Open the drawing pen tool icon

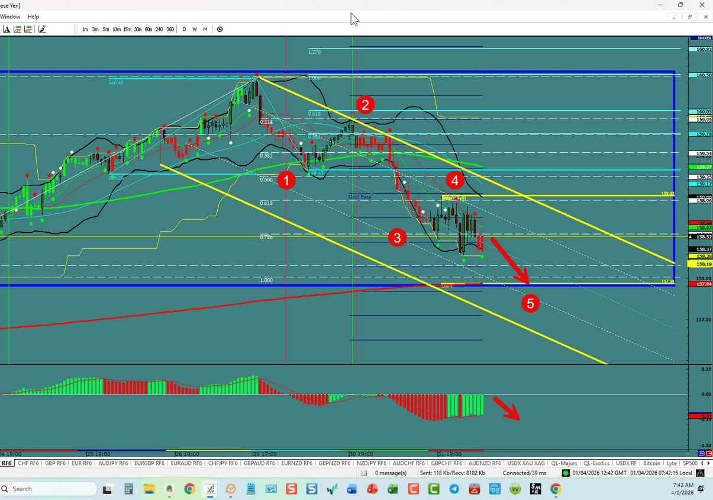tap(41, 28)
